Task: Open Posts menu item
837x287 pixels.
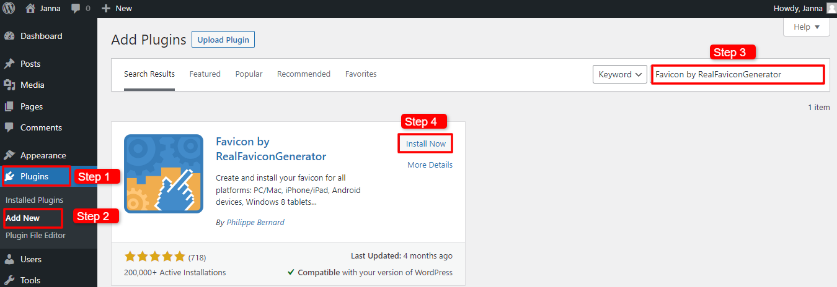Action: [48, 64]
